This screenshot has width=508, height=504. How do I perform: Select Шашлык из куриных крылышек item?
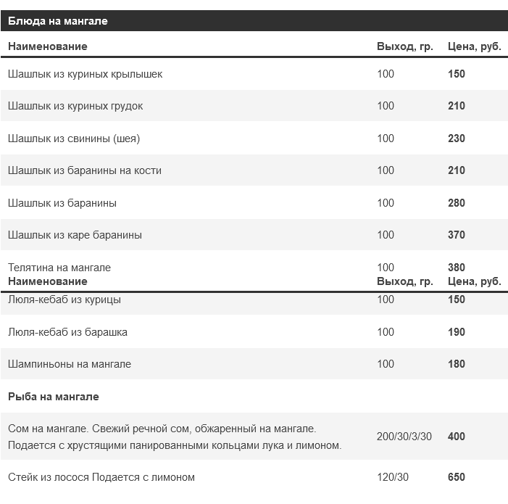tap(86, 74)
